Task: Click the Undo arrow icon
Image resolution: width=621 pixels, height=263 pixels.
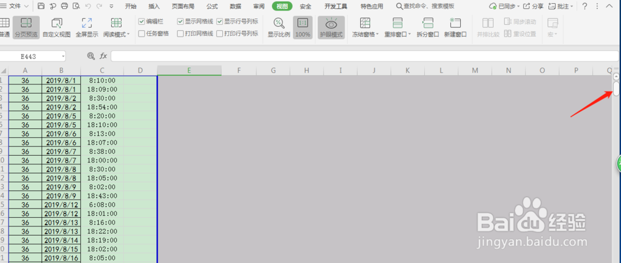Action: coord(88,6)
